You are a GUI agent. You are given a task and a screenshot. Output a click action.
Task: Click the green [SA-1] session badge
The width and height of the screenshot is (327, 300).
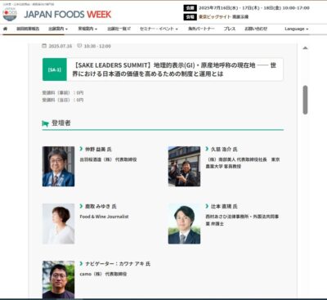pos(55,69)
